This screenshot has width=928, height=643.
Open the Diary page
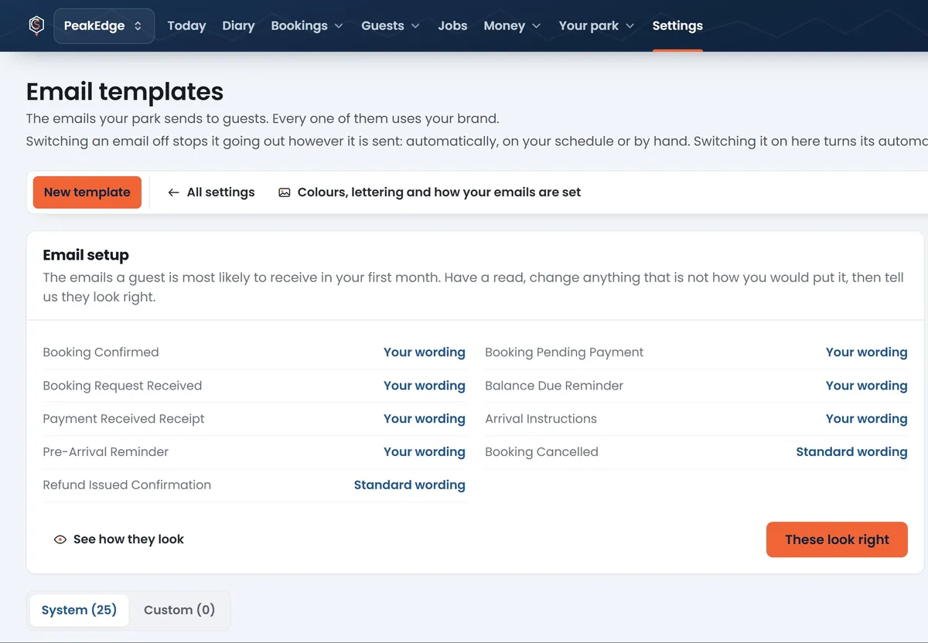point(238,26)
